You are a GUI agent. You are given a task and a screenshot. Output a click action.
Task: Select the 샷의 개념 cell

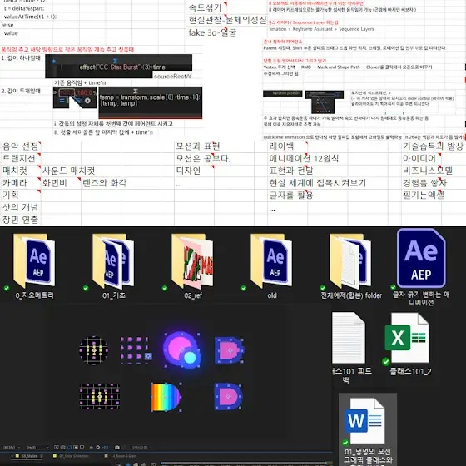coord(20,207)
